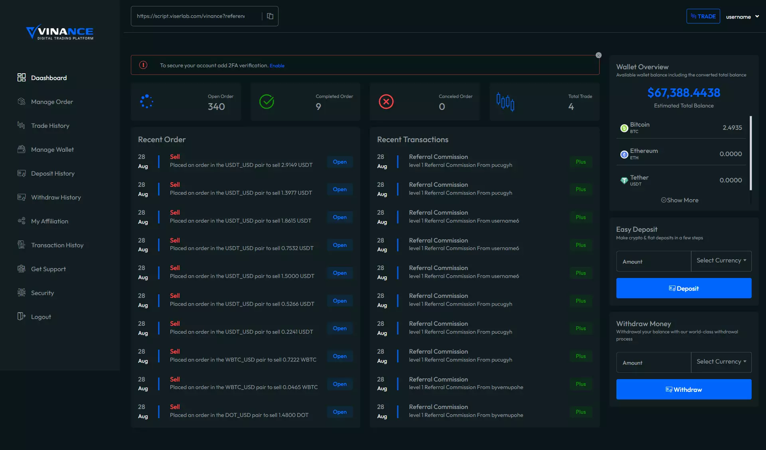Click the Open Order spinner icon
The height and width of the screenshot is (450, 766).
pos(146,102)
